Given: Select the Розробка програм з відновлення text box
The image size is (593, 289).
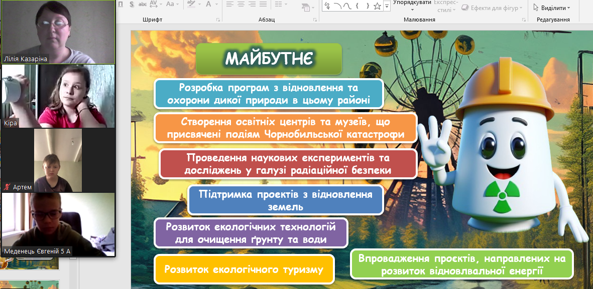Looking at the screenshot, I should click(x=269, y=94).
